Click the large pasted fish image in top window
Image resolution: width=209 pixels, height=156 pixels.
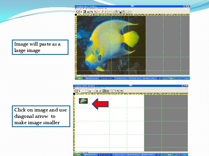pyautogui.click(x=111, y=45)
